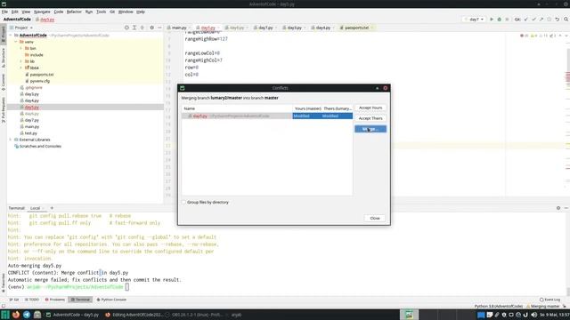The image size is (570, 320).
Task: Select opened file in Project panel
Action: pyautogui.click(x=126, y=28)
